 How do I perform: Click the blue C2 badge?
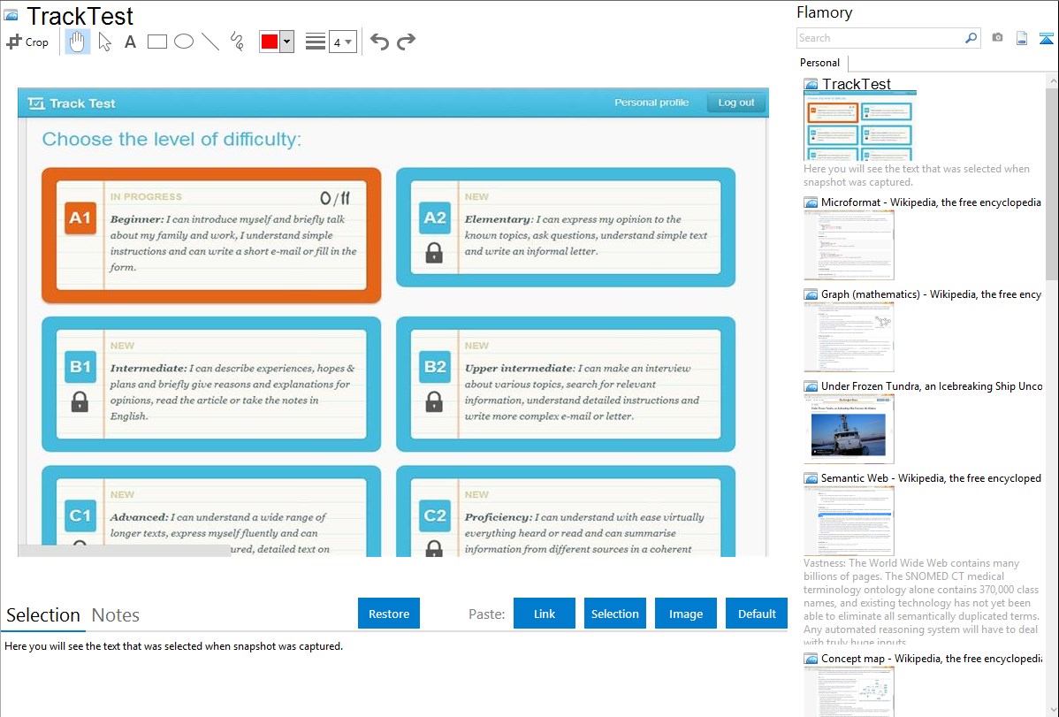click(x=435, y=515)
